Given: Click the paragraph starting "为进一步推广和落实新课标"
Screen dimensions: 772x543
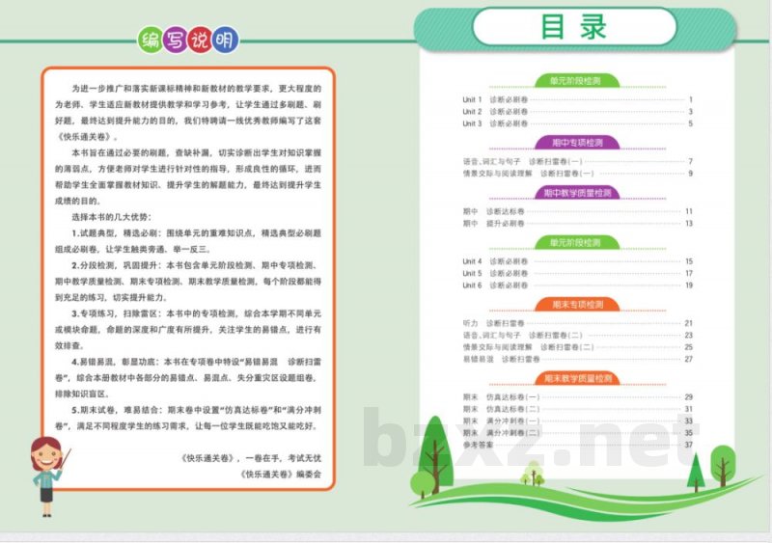Looking at the screenshot, I should pyautogui.click(x=188, y=113).
